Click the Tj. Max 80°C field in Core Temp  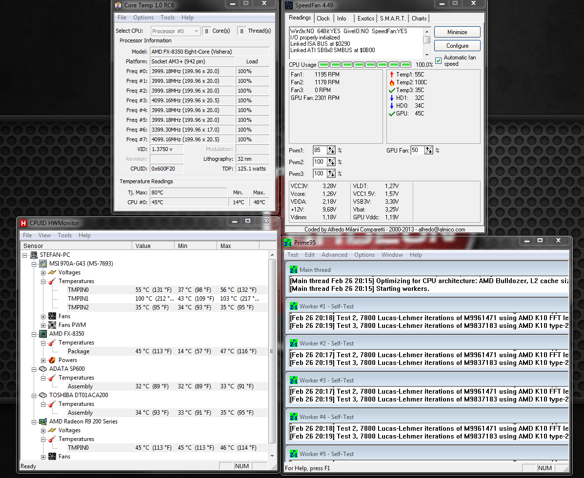point(188,192)
